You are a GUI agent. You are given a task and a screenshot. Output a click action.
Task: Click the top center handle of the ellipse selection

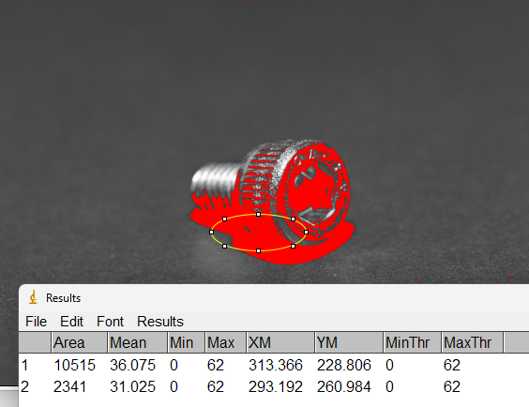259,214
